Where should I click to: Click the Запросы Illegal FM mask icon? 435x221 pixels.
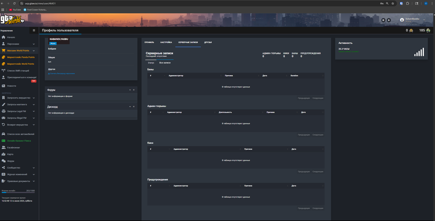pos(3,118)
